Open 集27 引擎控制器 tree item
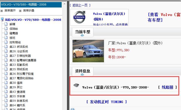The height and width of the screenshot is (110, 181). (x=20, y=56)
